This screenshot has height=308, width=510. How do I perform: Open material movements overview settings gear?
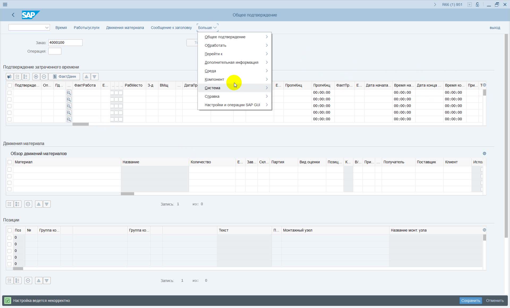click(484, 153)
